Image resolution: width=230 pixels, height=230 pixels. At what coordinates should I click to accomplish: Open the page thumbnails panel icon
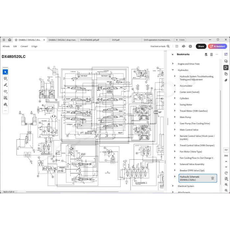(x=226, y=74)
